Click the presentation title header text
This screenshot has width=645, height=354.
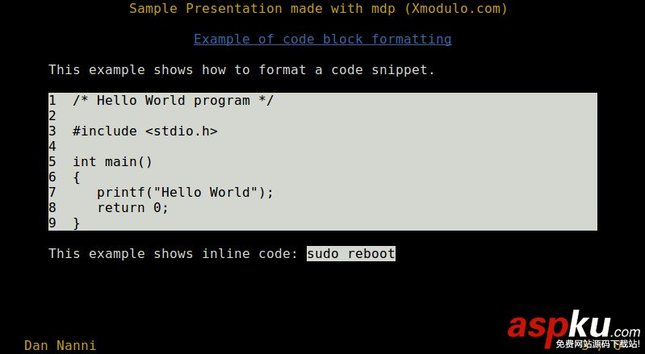[x=318, y=9]
